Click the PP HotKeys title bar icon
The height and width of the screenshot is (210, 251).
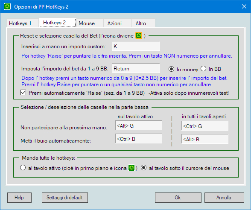(7, 6)
